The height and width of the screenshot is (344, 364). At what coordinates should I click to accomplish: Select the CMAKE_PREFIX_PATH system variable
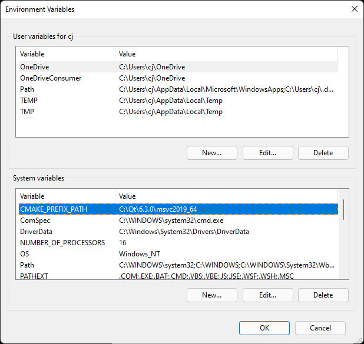click(178, 209)
